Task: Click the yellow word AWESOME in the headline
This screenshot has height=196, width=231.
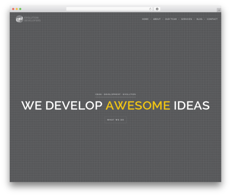Action: point(138,106)
